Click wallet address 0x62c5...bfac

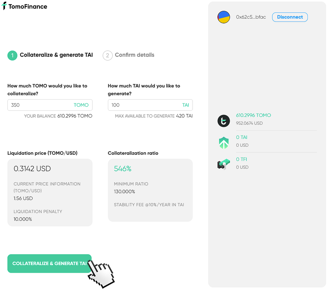(x=251, y=17)
